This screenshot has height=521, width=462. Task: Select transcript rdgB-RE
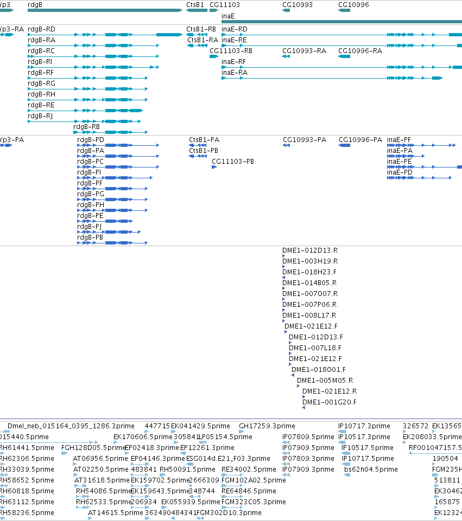pyautogui.click(x=85, y=111)
